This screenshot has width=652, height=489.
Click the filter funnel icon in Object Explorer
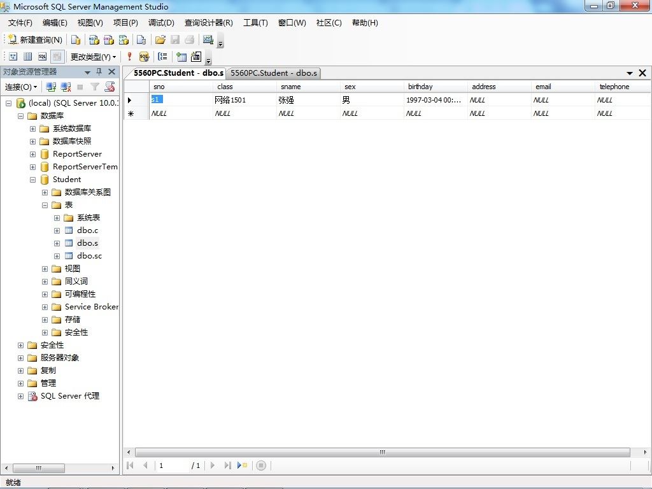[x=95, y=87]
